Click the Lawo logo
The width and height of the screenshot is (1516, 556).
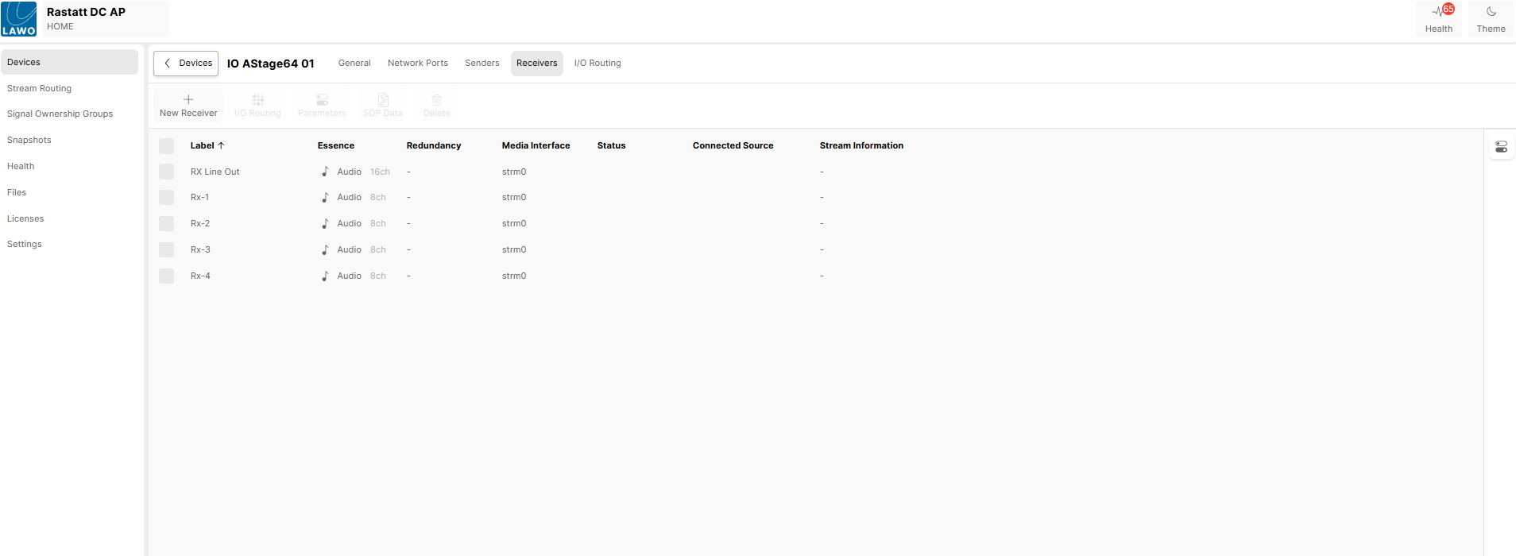tap(19, 19)
